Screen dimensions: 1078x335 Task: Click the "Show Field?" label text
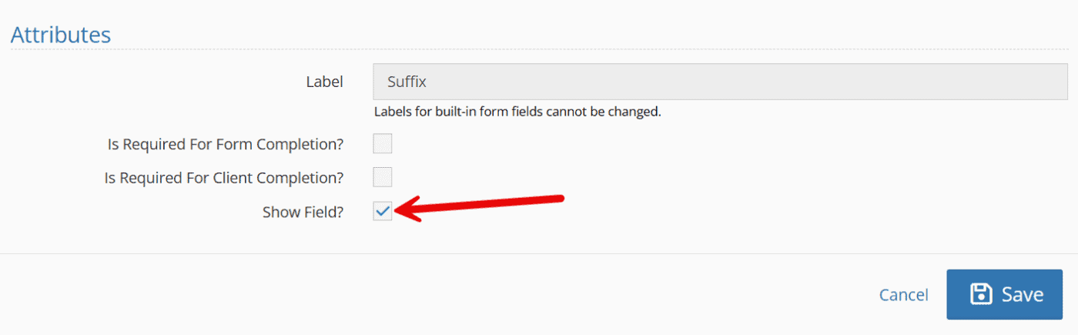tap(303, 212)
